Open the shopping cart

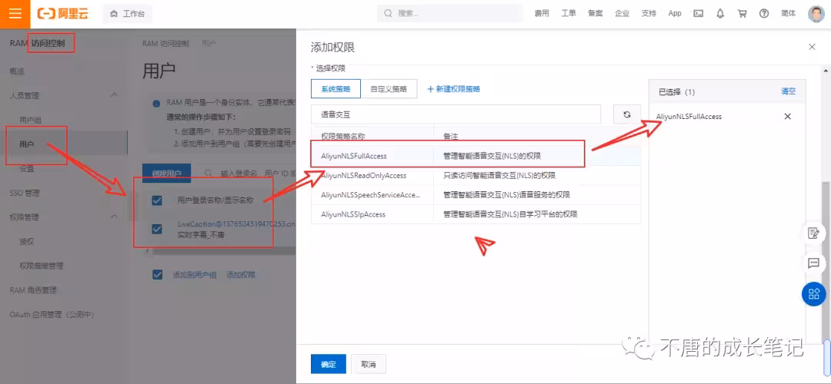pyautogui.click(x=742, y=14)
